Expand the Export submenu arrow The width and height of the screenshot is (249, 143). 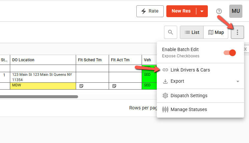point(237,81)
